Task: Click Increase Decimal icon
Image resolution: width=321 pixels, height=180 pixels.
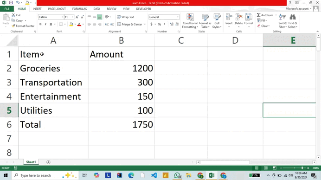Action: coord(172,24)
